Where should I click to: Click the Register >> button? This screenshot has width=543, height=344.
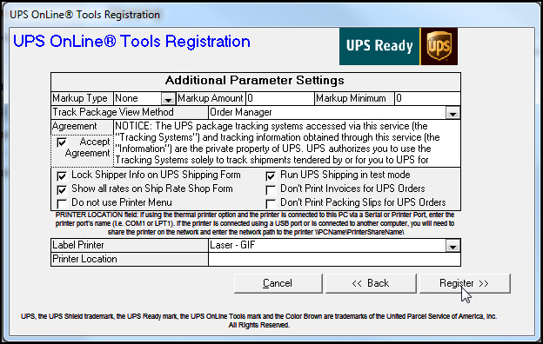[465, 283]
